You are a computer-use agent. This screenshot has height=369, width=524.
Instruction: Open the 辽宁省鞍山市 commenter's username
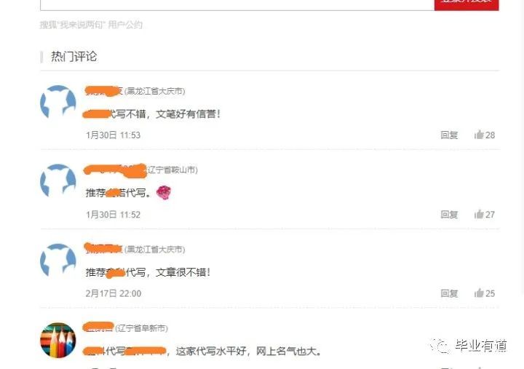point(115,170)
